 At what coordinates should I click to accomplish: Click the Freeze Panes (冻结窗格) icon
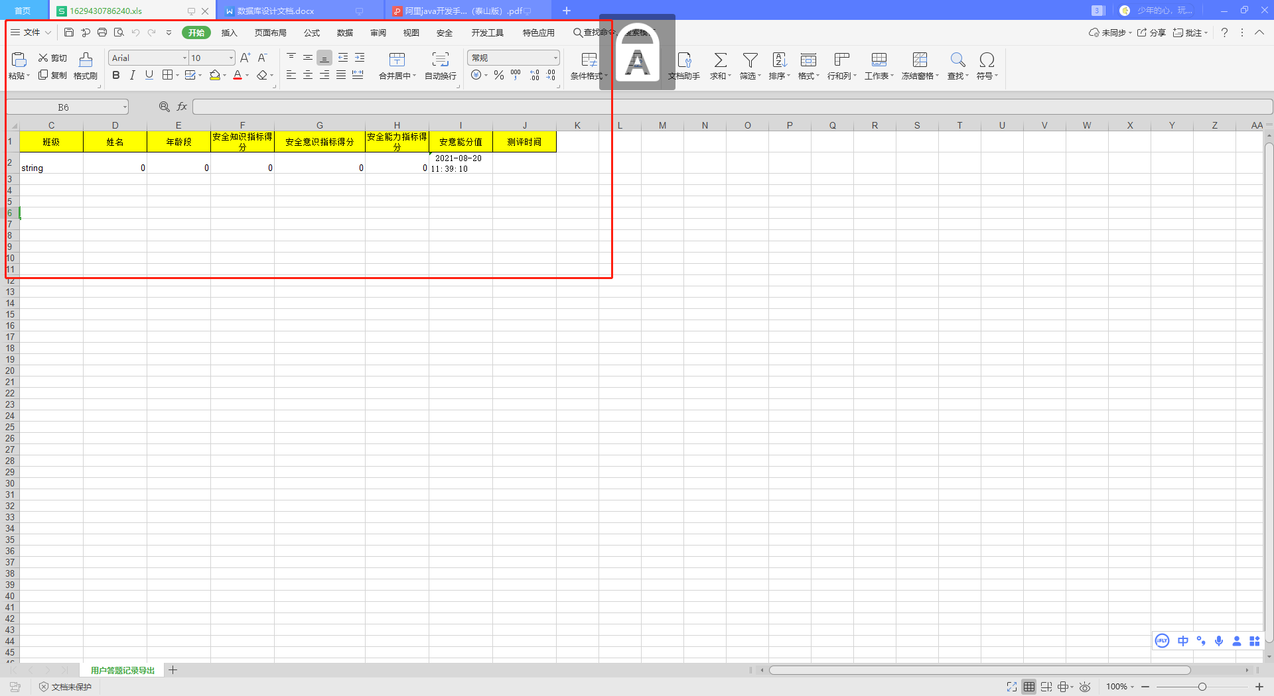point(920,60)
